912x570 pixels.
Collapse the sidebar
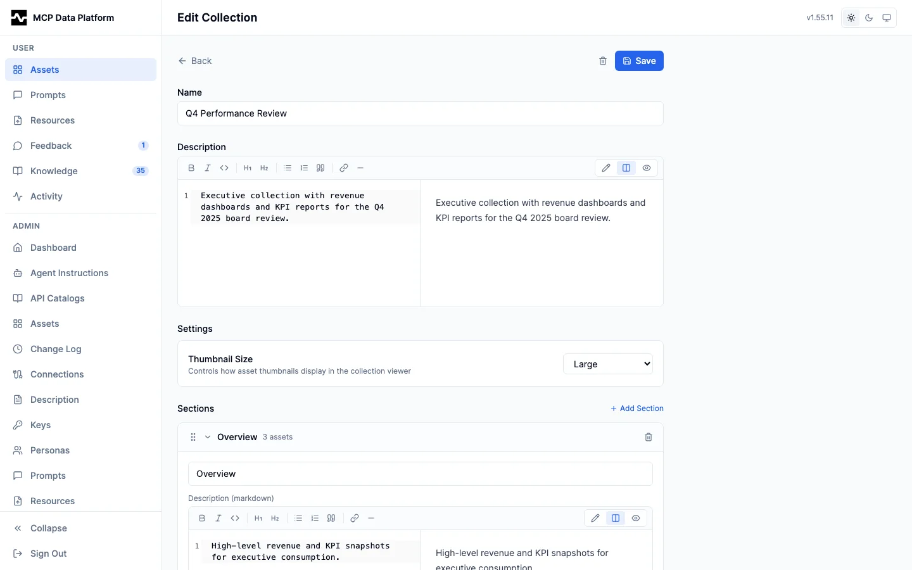[x=80, y=528]
